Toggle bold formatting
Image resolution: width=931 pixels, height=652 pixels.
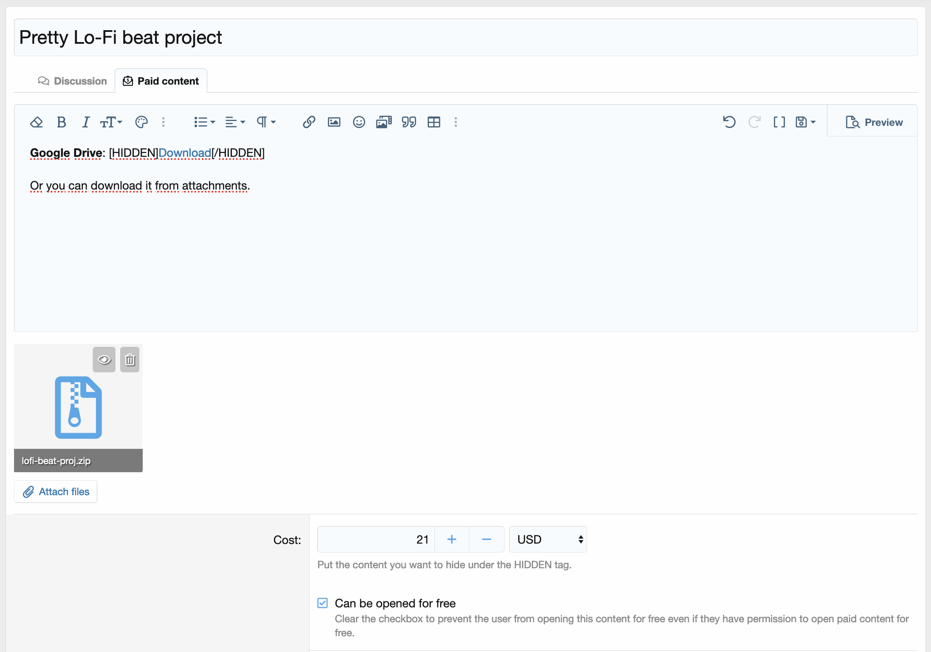61,122
